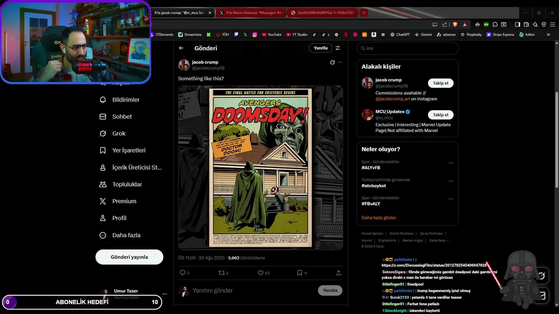Click the Grok icon on jacob crump's post
This screenshot has width=559, height=314.
pos(332,62)
